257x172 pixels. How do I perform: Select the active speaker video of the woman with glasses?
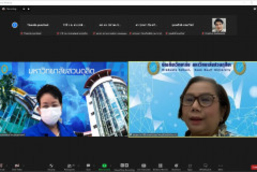tap(193, 99)
